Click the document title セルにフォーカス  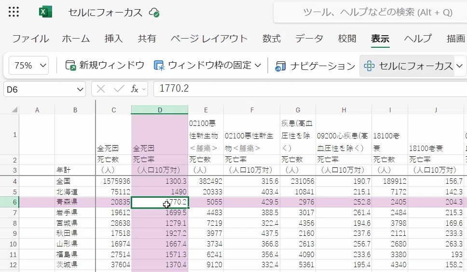click(105, 13)
